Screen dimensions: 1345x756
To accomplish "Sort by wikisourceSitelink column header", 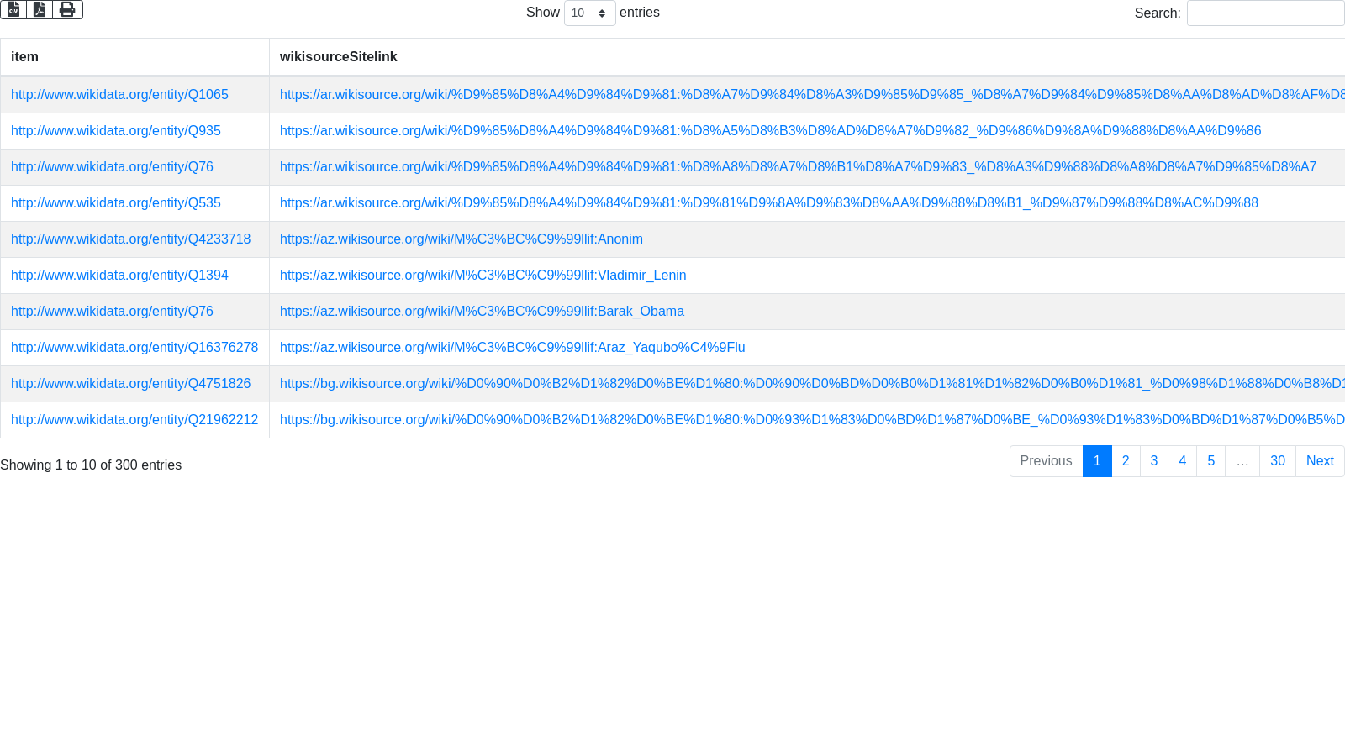I will [338, 57].
